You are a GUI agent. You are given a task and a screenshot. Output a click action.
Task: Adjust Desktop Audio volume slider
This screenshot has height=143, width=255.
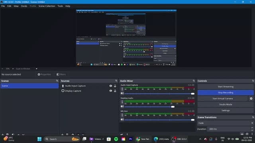pos(159,107)
